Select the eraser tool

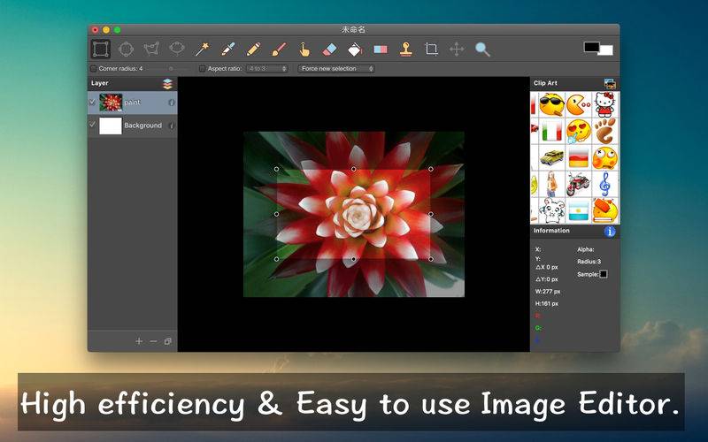[329, 50]
